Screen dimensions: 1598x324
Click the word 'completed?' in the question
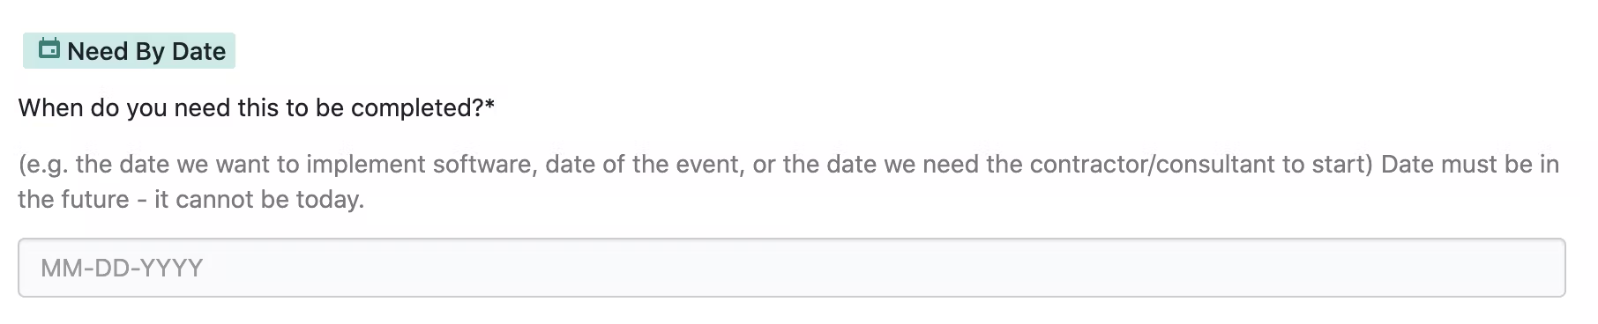(417, 107)
